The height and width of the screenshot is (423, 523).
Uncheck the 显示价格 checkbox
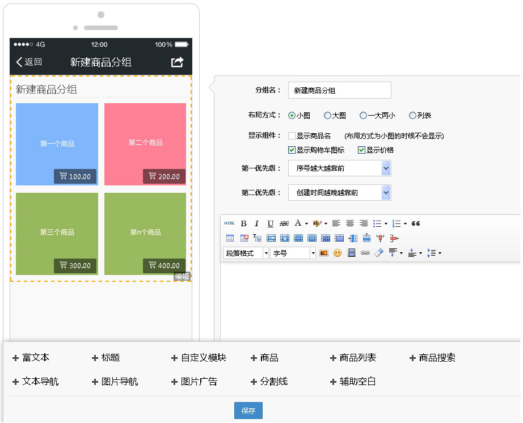pos(361,150)
